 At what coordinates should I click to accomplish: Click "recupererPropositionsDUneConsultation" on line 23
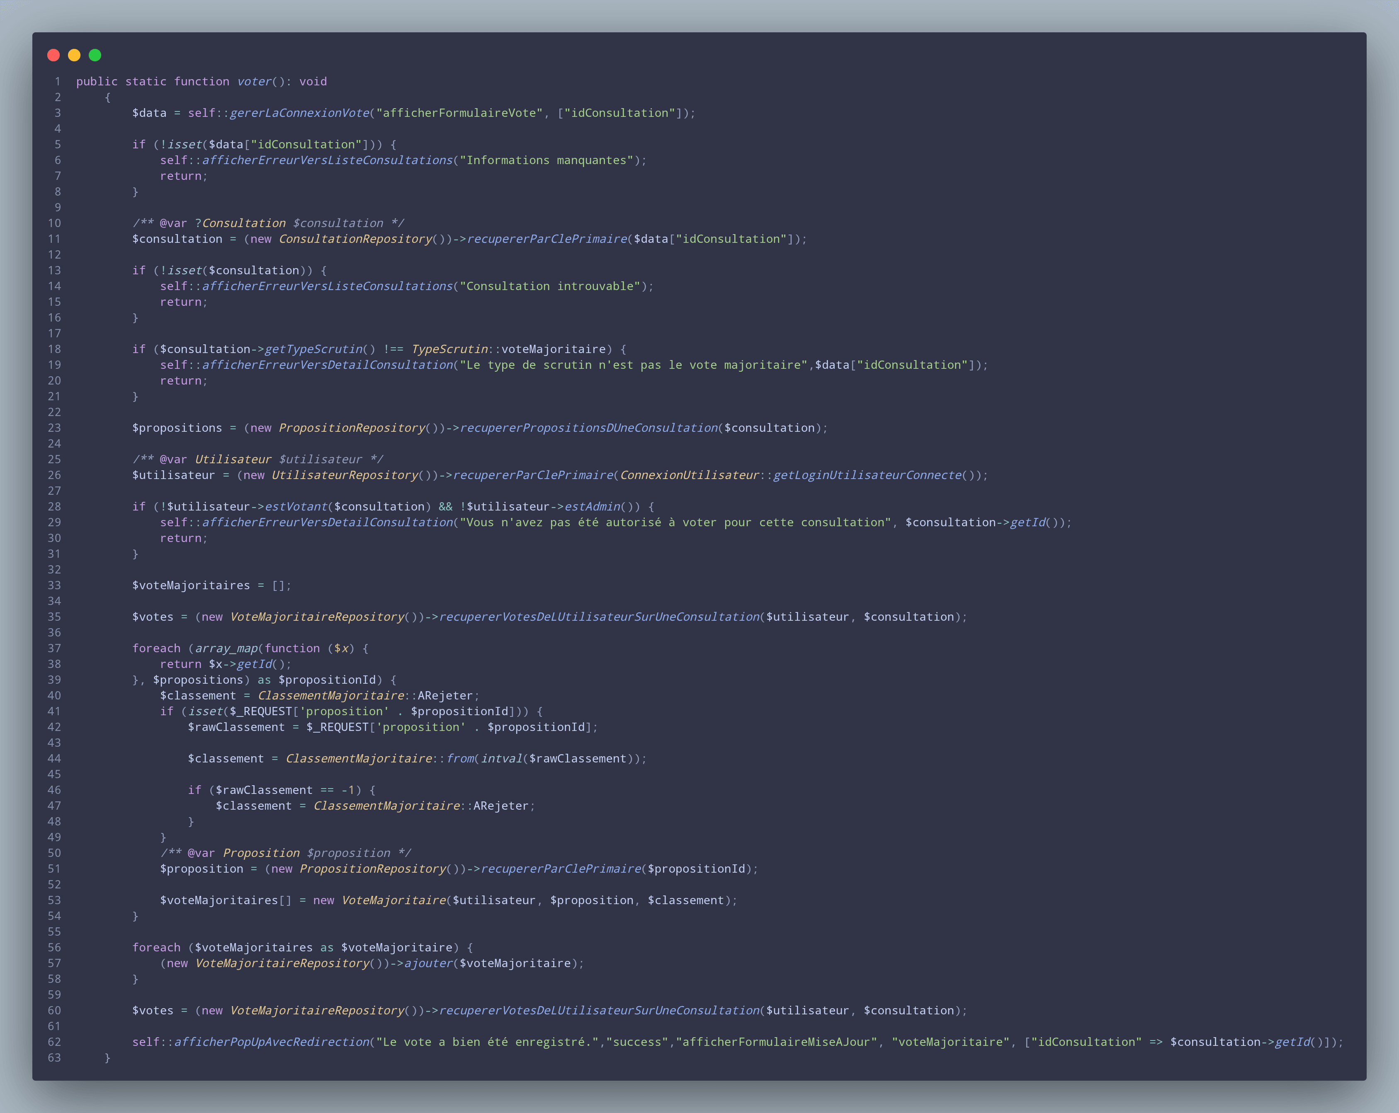588,428
